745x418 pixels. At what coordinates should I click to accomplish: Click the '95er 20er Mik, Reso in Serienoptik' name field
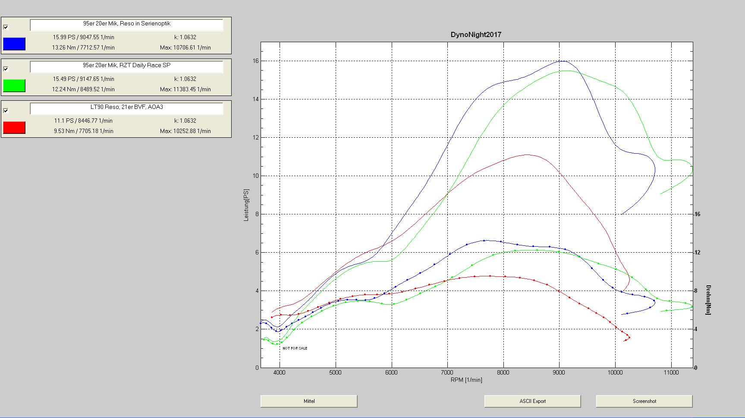(x=126, y=25)
